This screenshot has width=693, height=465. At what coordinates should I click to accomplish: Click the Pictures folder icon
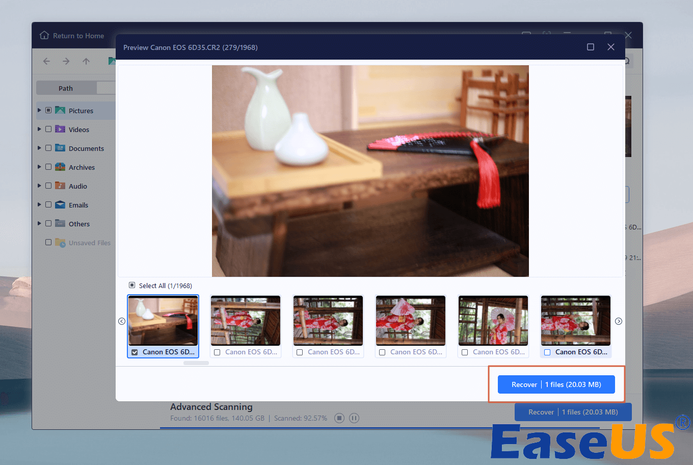(x=60, y=110)
